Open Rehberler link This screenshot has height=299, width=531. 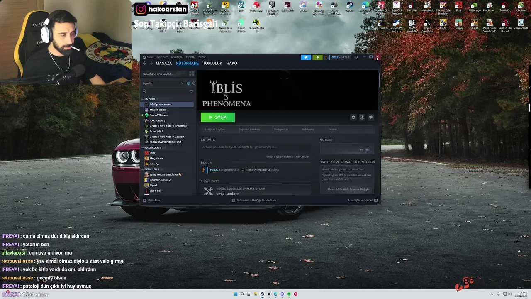point(308,130)
